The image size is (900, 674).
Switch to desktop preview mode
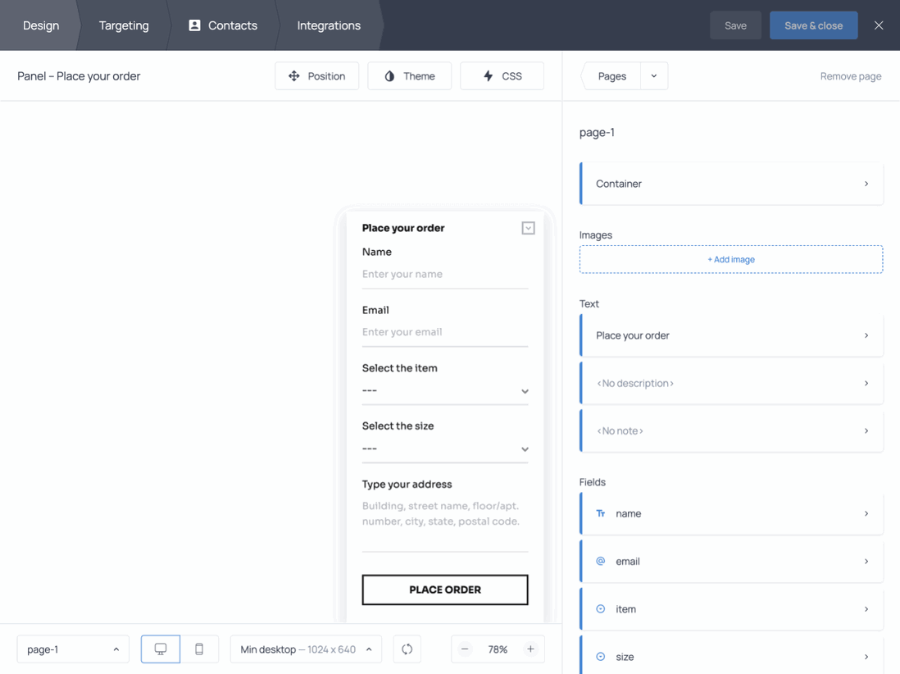point(161,649)
